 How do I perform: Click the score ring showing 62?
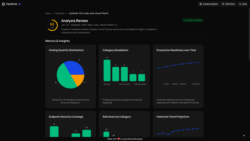[x=52, y=25]
